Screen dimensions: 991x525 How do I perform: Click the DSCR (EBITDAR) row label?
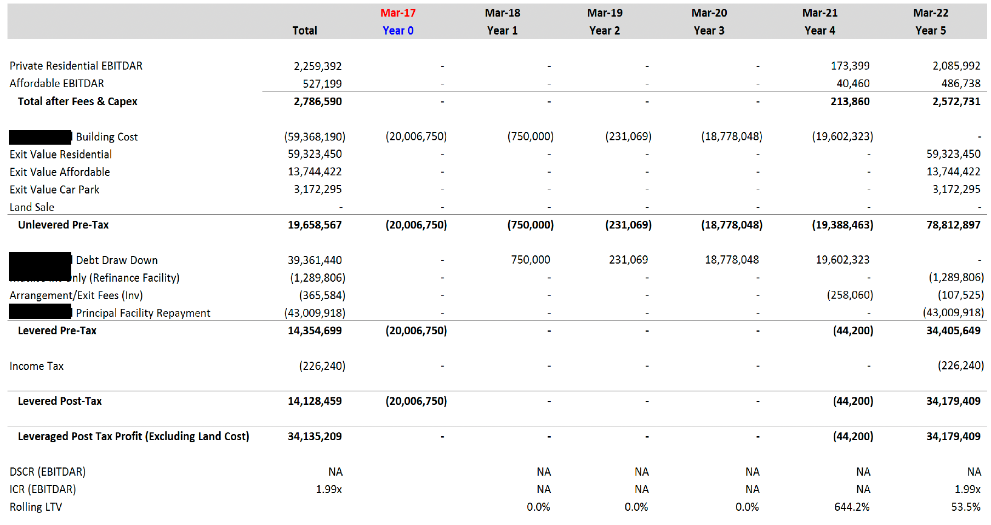tap(48, 472)
